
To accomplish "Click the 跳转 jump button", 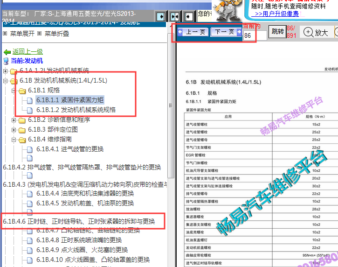I will point(278,32).
